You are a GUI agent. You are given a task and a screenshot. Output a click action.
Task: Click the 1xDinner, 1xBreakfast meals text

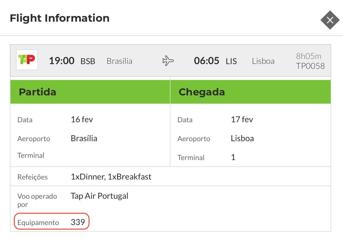pyautogui.click(x=111, y=177)
